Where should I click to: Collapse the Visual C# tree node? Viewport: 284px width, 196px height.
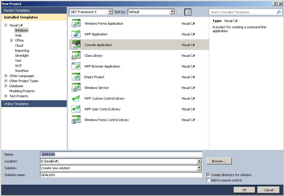tap(6, 25)
